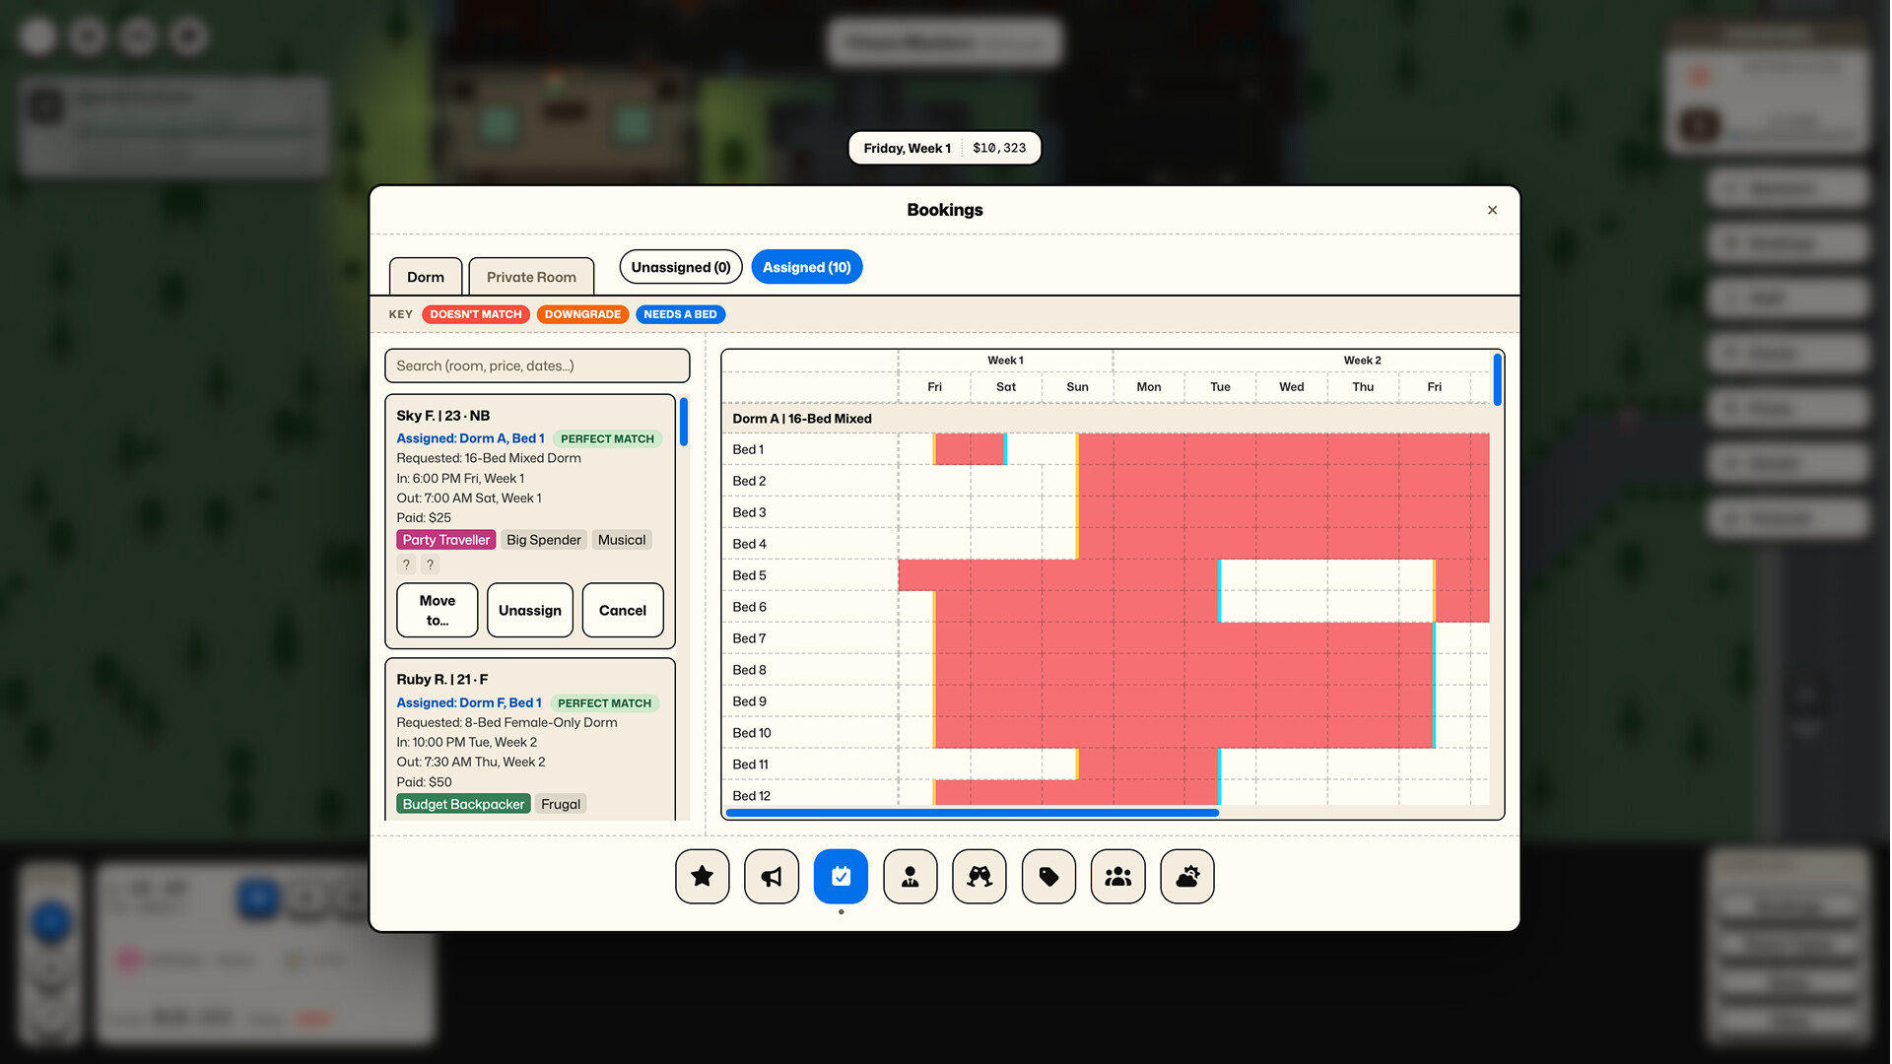Switch to the Dorm tab

(x=426, y=277)
